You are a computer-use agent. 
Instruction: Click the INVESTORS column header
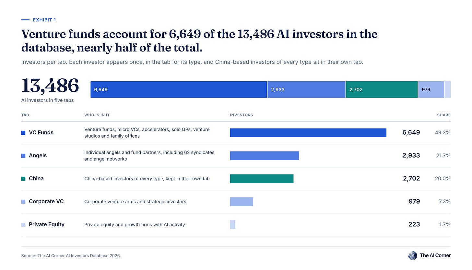242,115
